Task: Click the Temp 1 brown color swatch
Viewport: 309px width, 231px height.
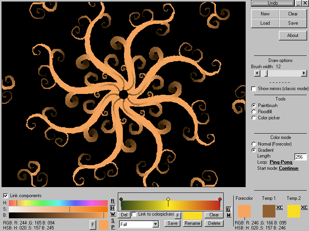Action: (269, 211)
